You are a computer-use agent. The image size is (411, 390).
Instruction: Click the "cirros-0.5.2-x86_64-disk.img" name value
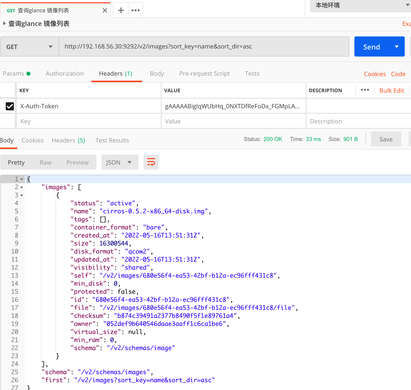click(154, 211)
